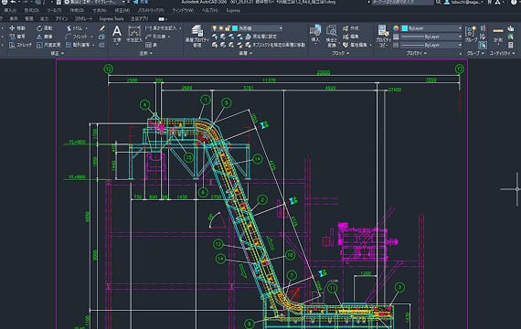Select the Array (配列複写) tool
521x329 pixels.
point(78,45)
